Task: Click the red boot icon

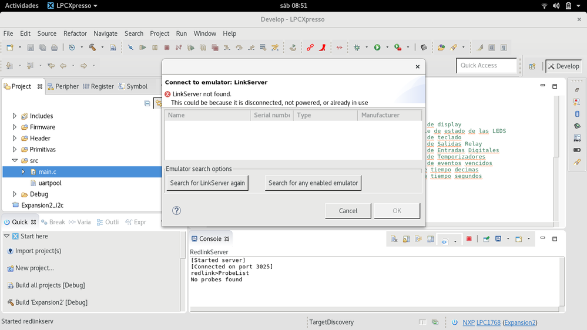Action: click(323, 48)
